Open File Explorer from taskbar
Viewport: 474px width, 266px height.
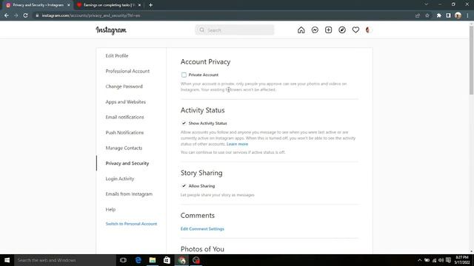[153, 260]
